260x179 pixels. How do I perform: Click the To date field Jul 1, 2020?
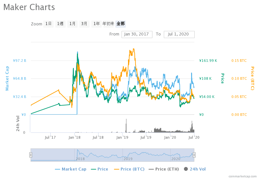[179, 34]
